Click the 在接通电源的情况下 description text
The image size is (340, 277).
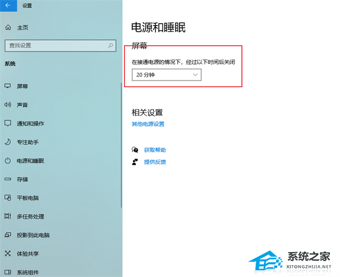tap(183, 62)
